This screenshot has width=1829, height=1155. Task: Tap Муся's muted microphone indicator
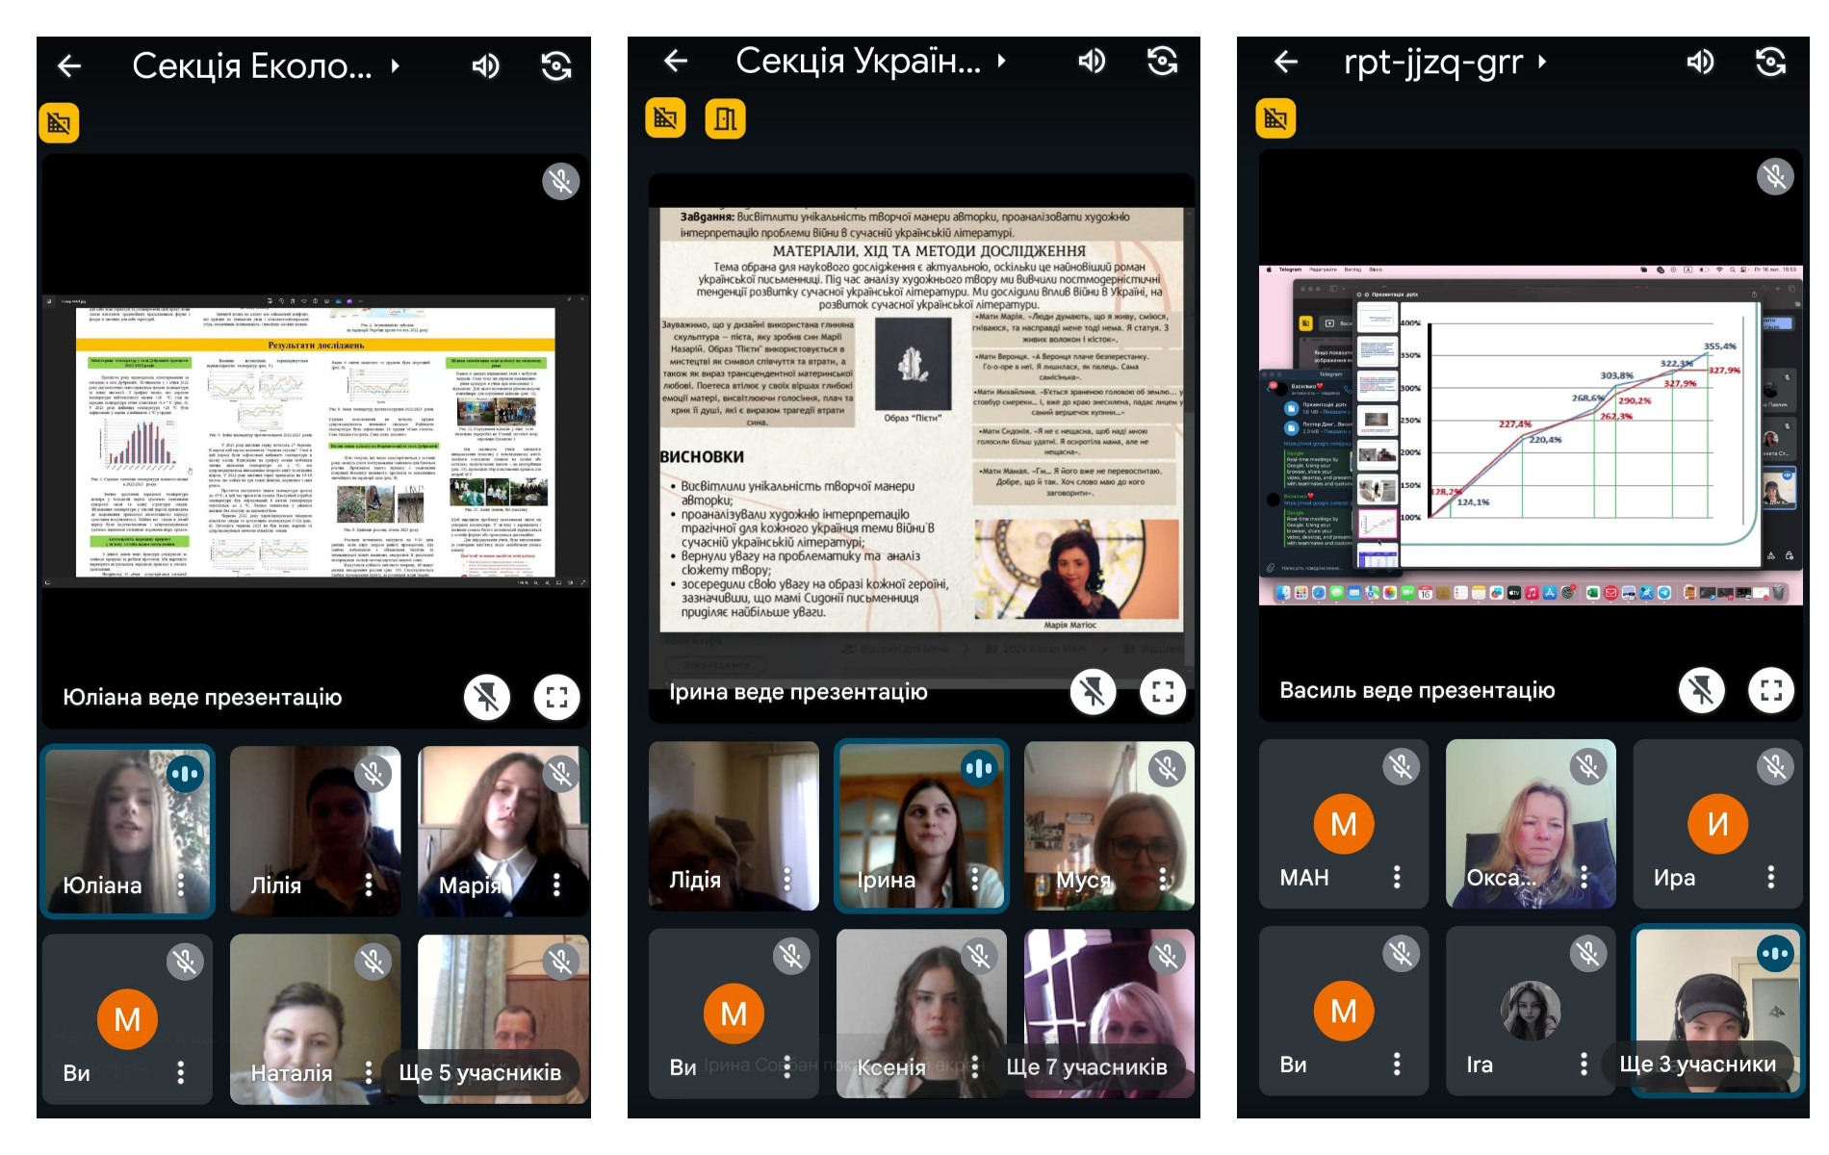[x=1167, y=768]
